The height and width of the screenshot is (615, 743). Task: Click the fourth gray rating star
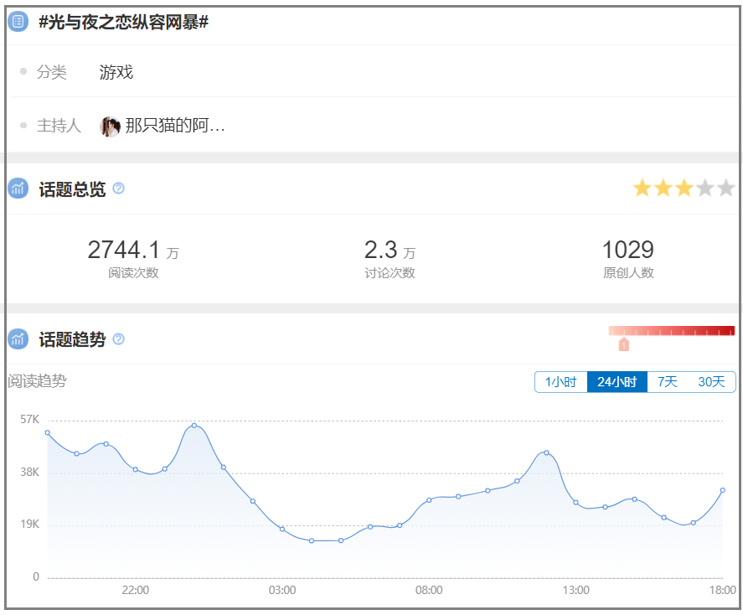click(x=704, y=188)
